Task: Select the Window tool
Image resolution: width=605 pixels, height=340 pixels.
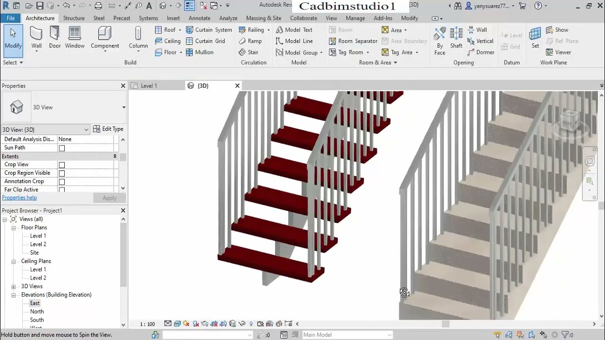Action: [x=75, y=38]
